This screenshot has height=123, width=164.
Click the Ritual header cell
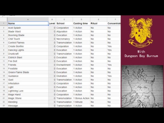(98, 24)
